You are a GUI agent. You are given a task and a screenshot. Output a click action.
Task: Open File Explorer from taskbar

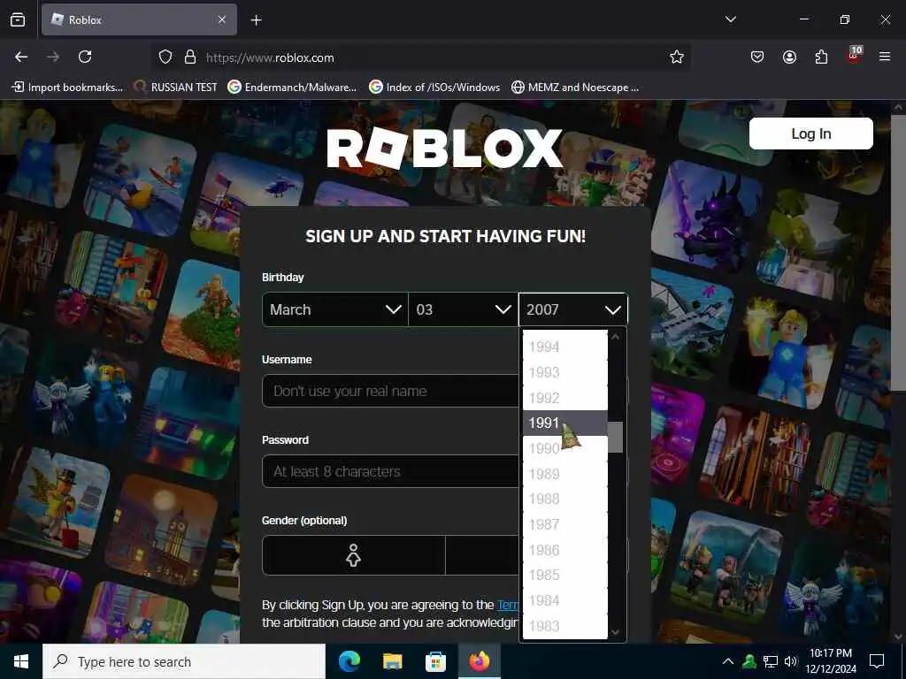coord(392,661)
